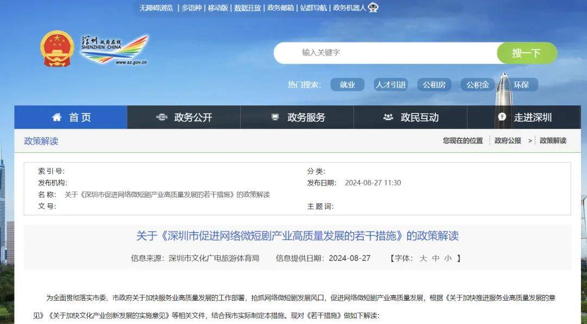Screen dimensions: 587x324
Task: Click the 输入关键字 search input field
Action: pyautogui.click(x=385, y=53)
